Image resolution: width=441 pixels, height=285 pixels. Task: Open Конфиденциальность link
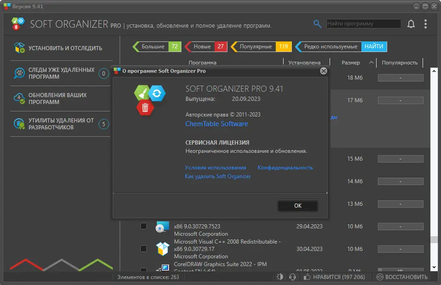285,168
